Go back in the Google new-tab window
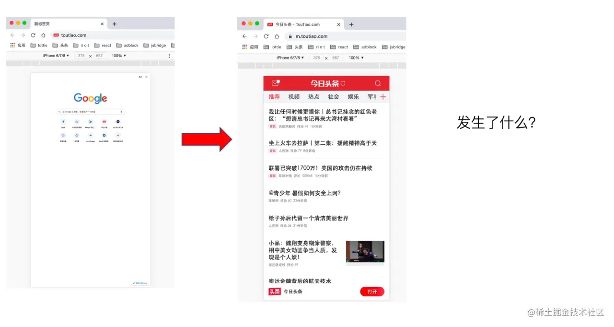This screenshot has width=614, height=327. (12, 35)
